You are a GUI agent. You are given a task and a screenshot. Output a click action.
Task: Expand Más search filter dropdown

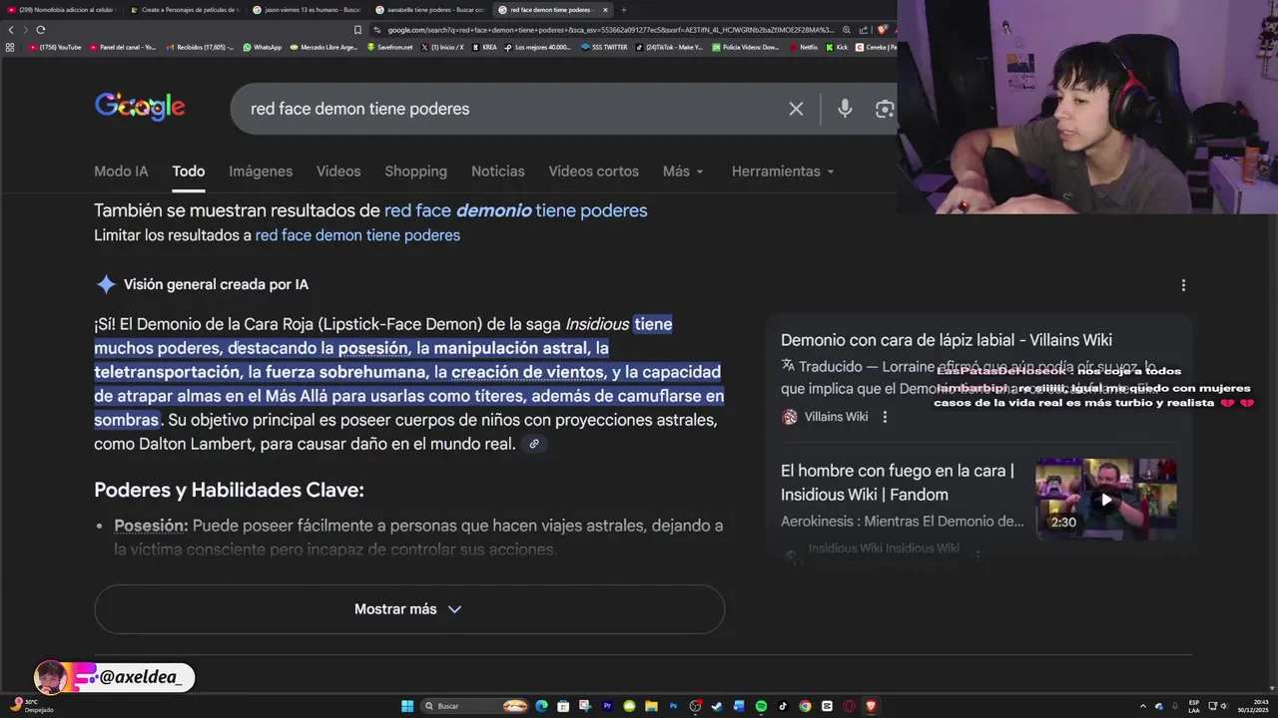tap(683, 172)
